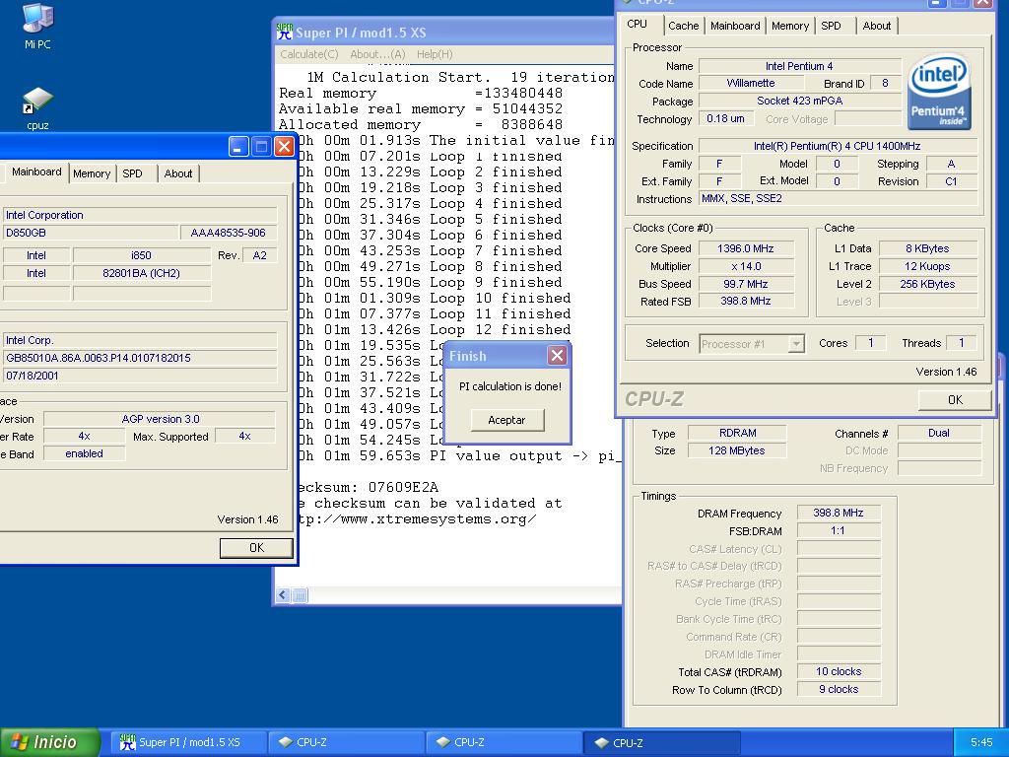Click Aceptar in the Finish dialog

(x=507, y=420)
